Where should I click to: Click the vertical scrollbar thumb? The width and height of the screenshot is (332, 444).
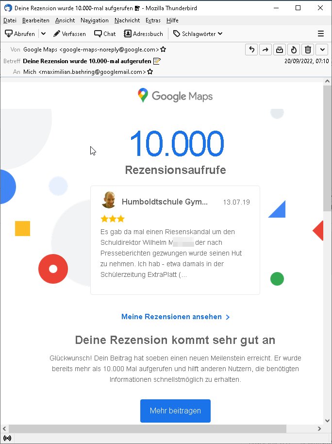pos(327,147)
